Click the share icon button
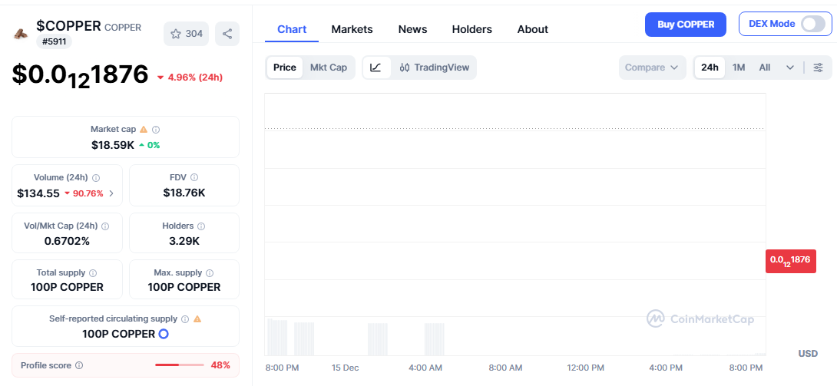Viewport: 837px width, 386px height. [x=227, y=34]
